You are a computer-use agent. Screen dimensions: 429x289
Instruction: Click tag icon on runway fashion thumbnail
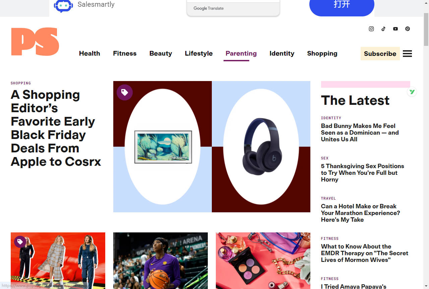pyautogui.click(x=20, y=242)
